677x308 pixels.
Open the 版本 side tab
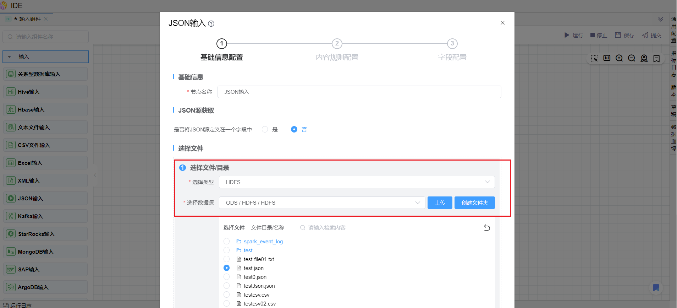tap(673, 91)
